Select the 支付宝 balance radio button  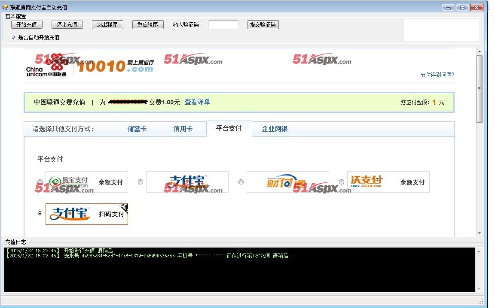tap(141, 182)
